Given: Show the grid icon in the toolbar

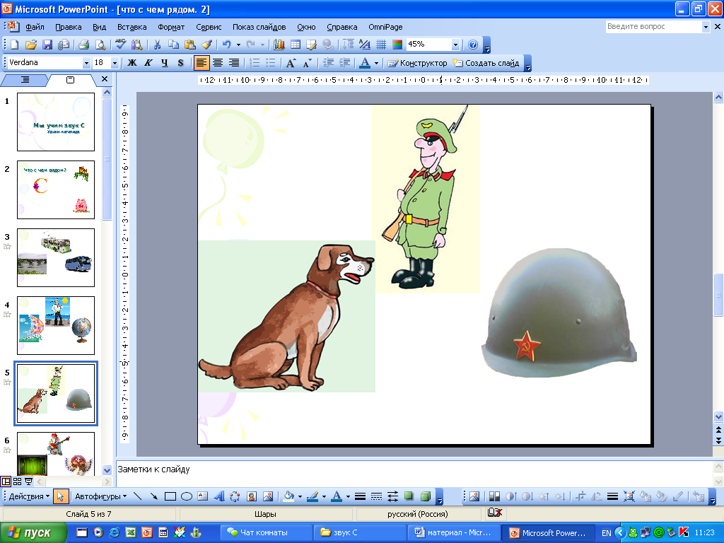Looking at the screenshot, I should coord(381,45).
